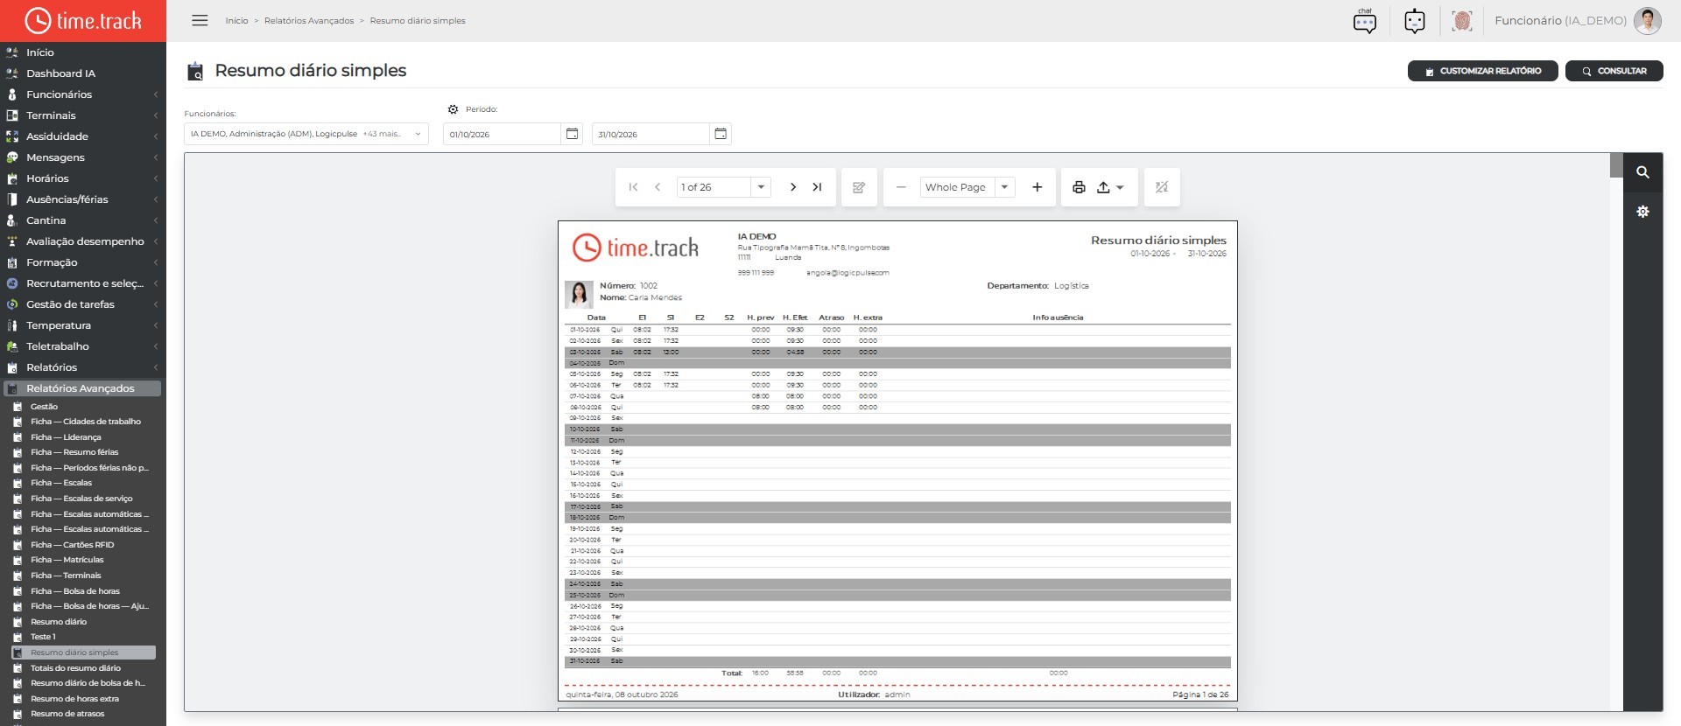The image size is (1681, 726).
Task: Expand the Horários sidebar menu
Action: 83,178
